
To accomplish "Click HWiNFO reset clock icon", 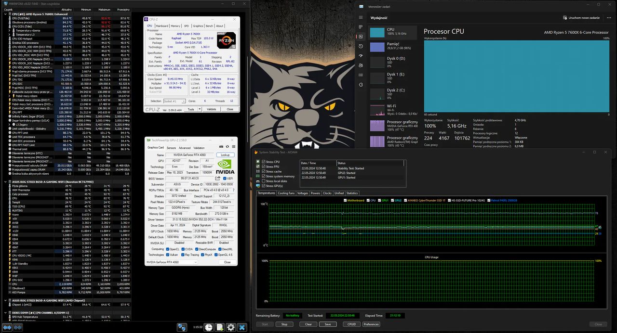I will coord(209,327).
